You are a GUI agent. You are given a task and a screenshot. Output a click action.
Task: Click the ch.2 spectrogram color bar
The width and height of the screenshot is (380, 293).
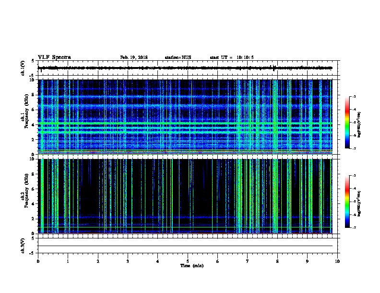point(347,202)
